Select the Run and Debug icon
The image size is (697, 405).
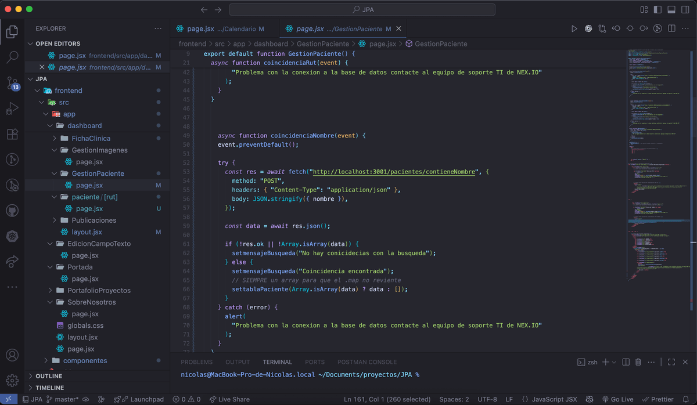12,107
